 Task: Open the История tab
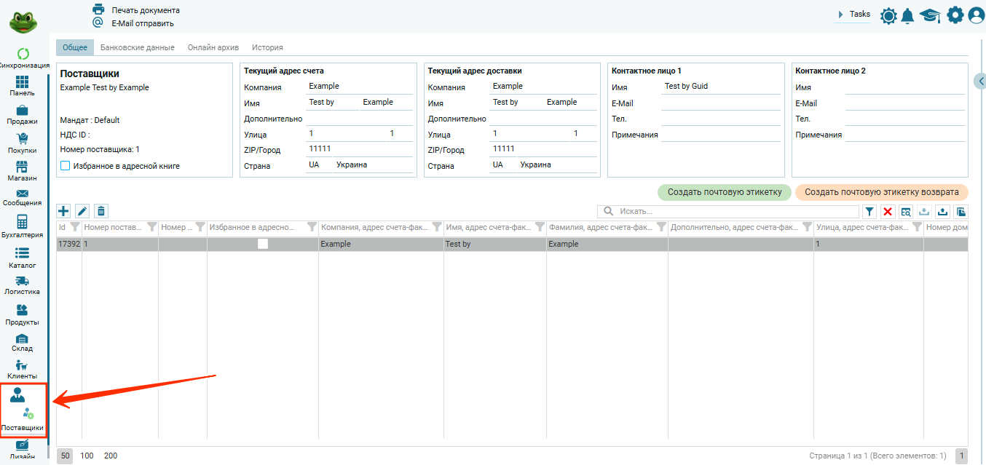point(267,47)
